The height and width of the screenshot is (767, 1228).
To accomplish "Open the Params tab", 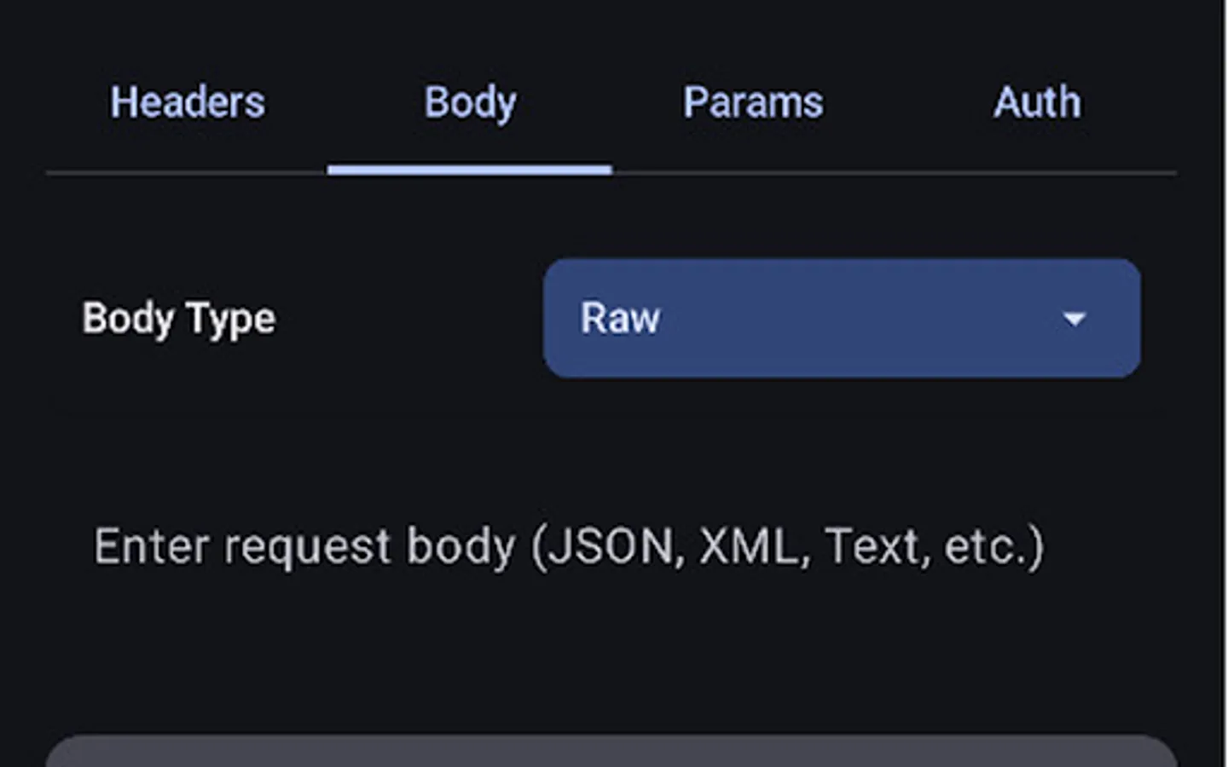I will pyautogui.click(x=753, y=103).
